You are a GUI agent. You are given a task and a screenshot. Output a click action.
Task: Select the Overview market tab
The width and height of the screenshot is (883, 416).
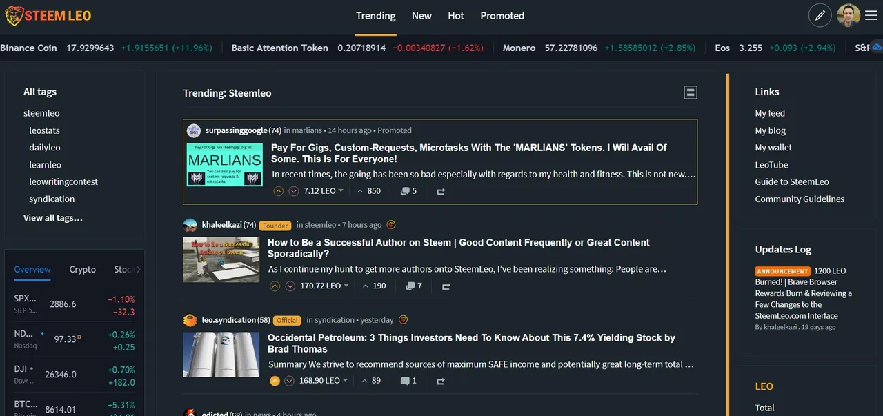32,270
